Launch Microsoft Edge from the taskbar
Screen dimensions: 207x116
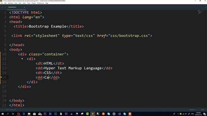(24, 114)
